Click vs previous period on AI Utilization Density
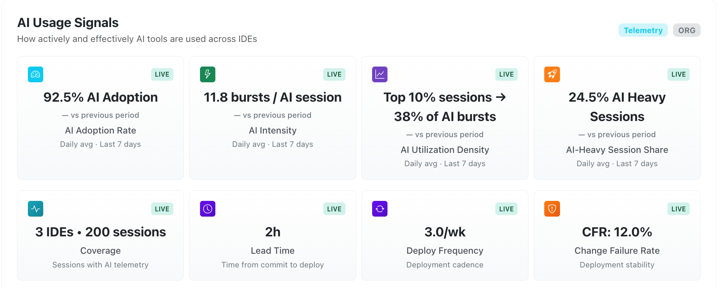720x288 pixels. [444, 134]
